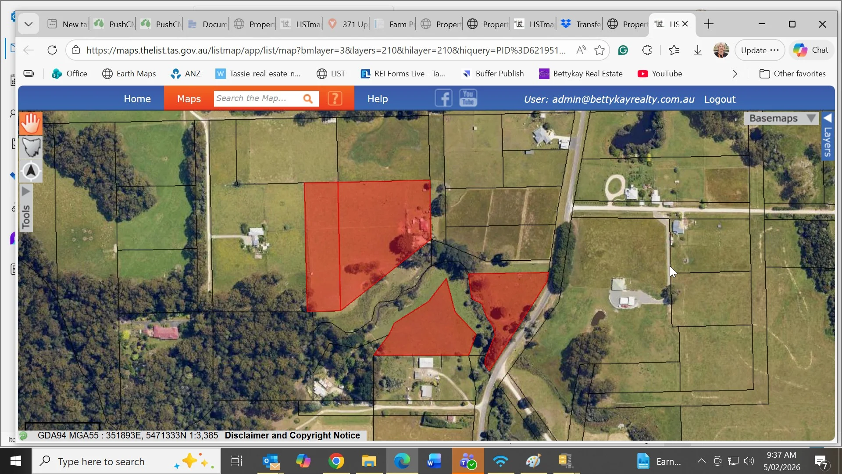Open the Basemaps dropdown
The height and width of the screenshot is (474, 842).
point(781,118)
